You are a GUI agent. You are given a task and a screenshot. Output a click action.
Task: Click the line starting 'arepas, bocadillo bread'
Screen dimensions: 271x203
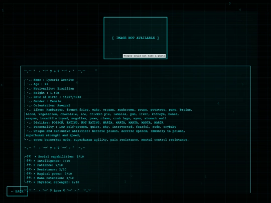(96, 118)
